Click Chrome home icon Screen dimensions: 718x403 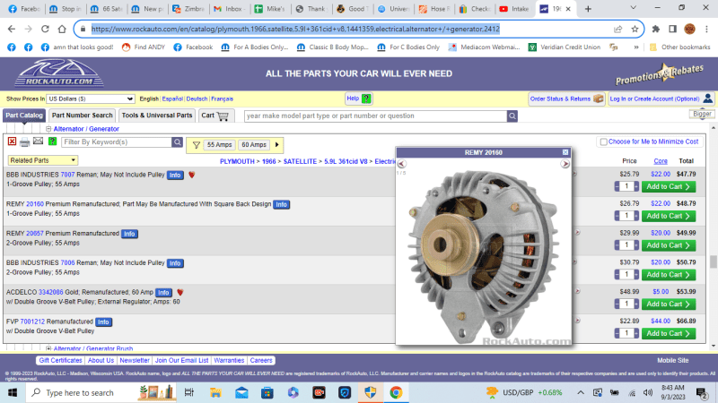62,29
